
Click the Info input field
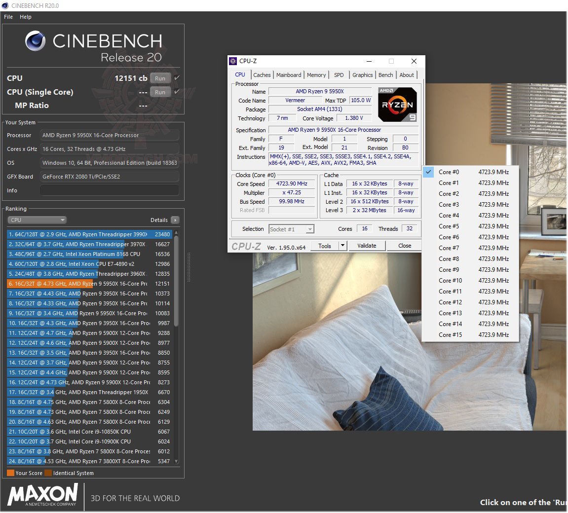[x=110, y=190]
